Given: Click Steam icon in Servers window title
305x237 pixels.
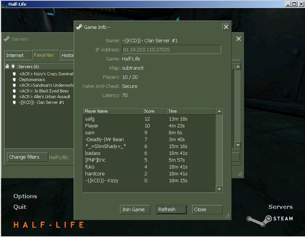Looking at the screenshot, I should coord(6,39).
